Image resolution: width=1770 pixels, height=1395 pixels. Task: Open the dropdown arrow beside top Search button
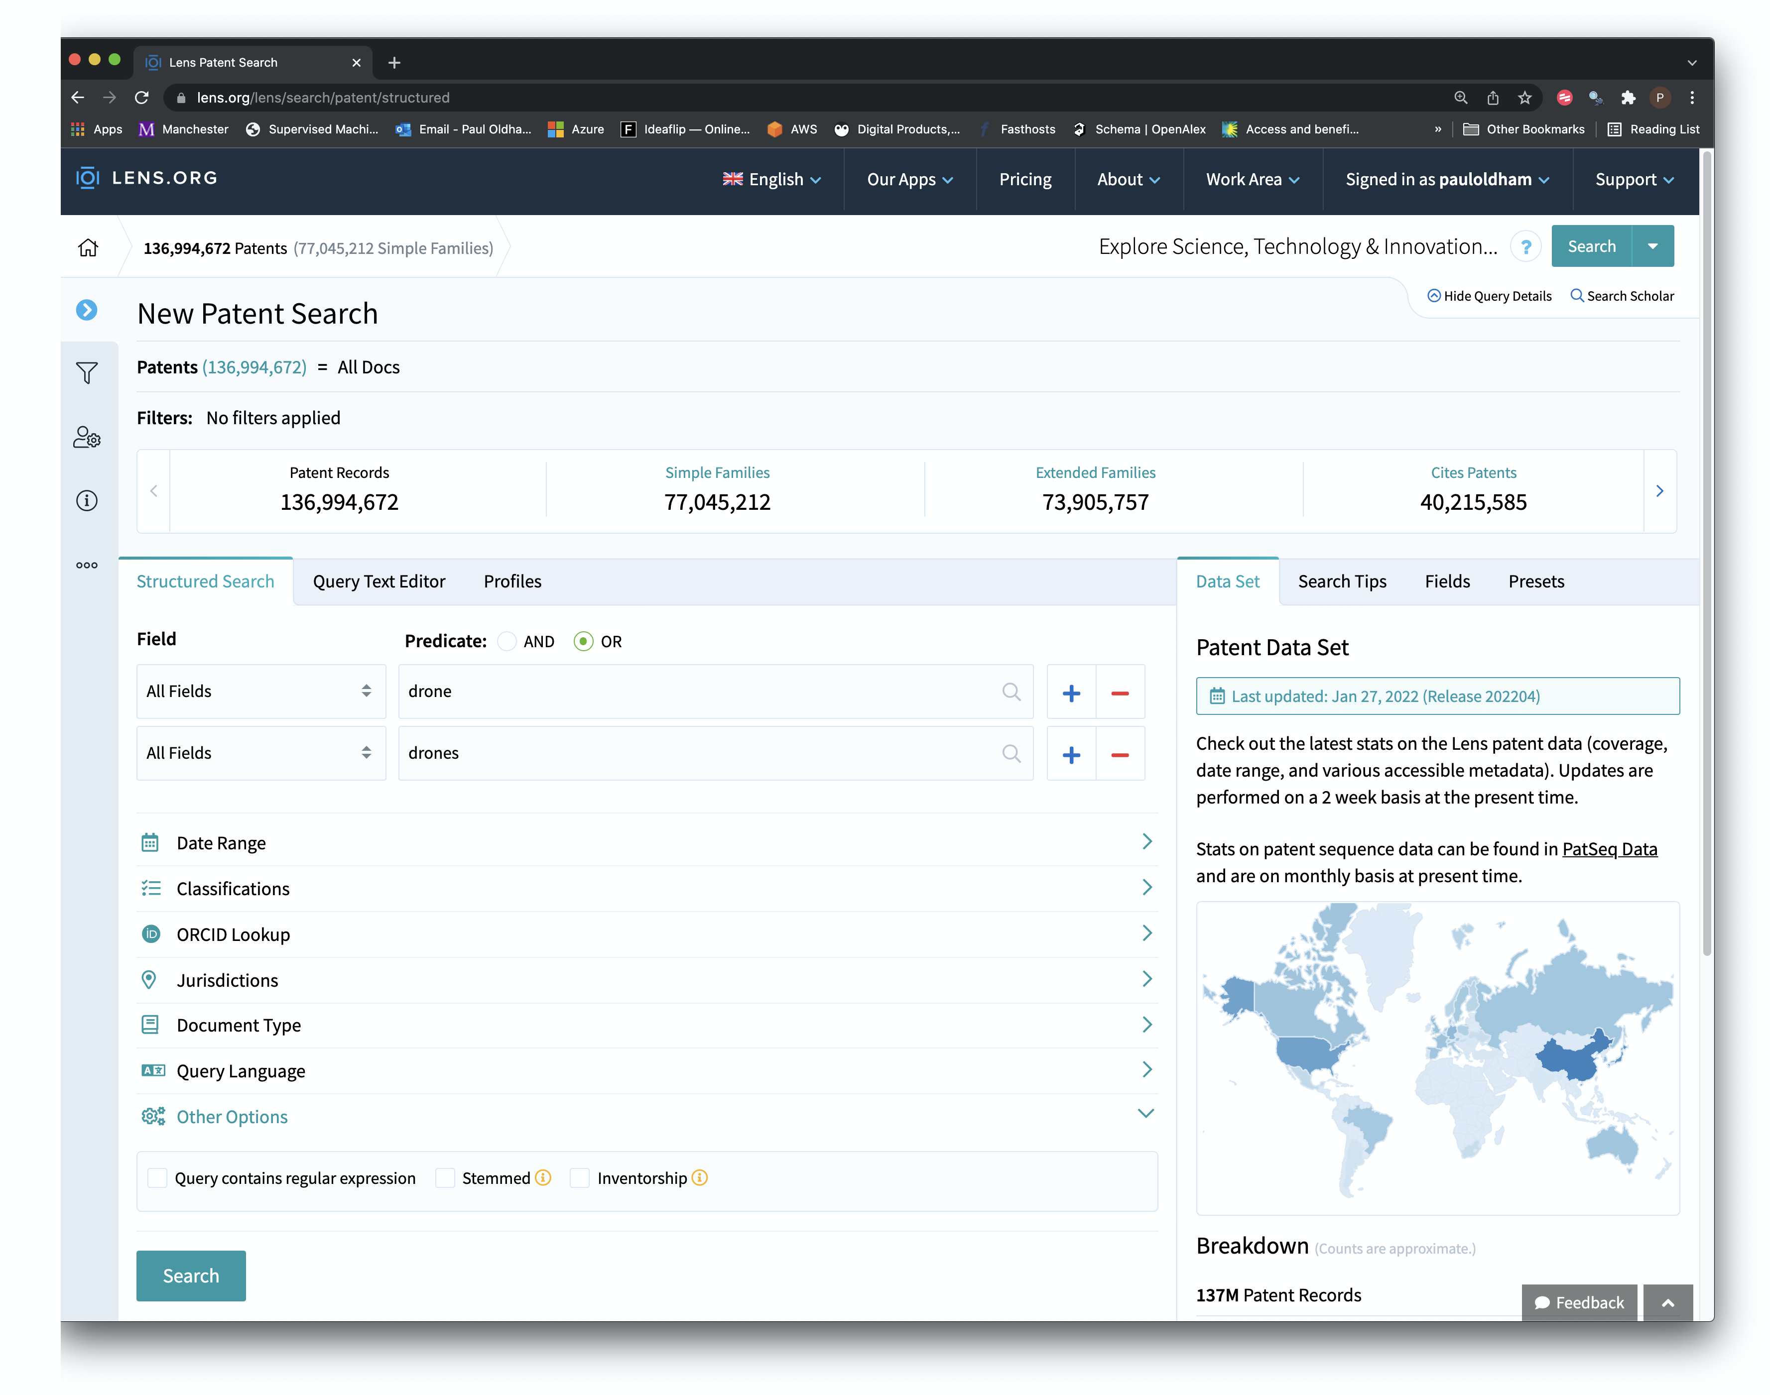[1652, 246]
